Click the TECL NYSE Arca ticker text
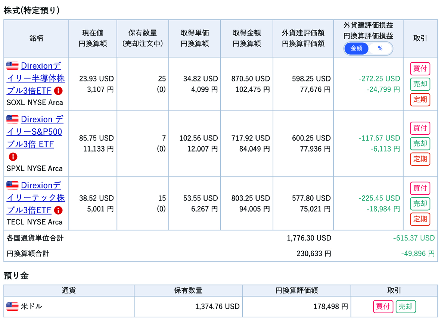441x320 pixels. pyautogui.click(x=35, y=222)
